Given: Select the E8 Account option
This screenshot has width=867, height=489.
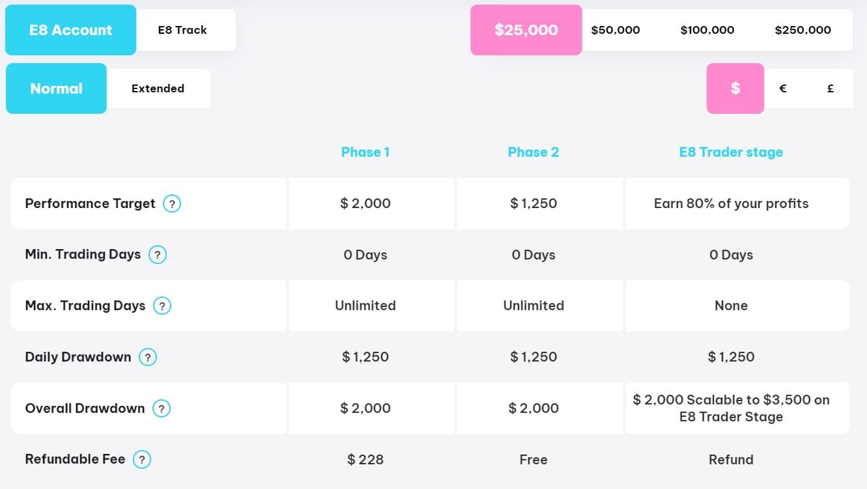Looking at the screenshot, I should 70,30.
